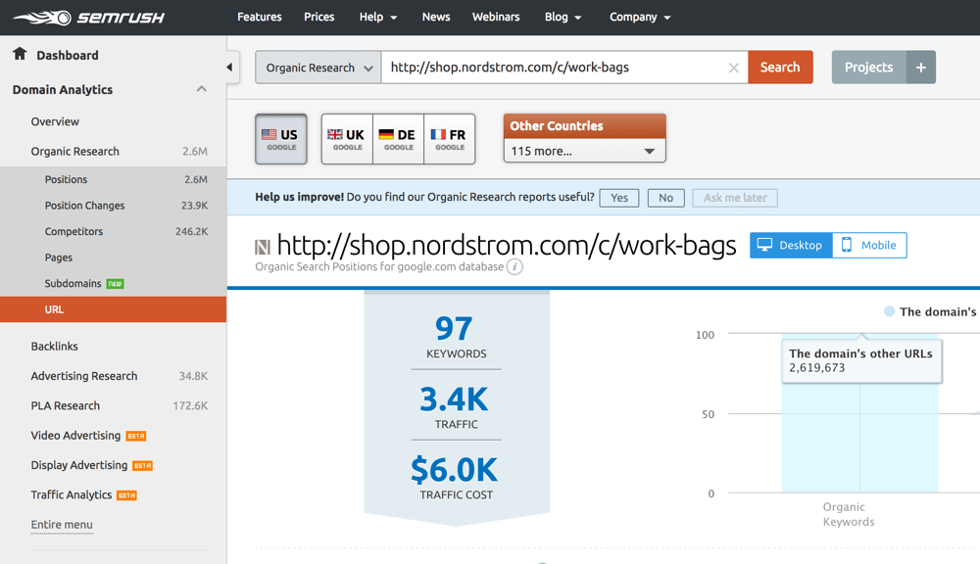Open Webinars page
Image resolution: width=980 pixels, height=564 pixels.
click(496, 17)
